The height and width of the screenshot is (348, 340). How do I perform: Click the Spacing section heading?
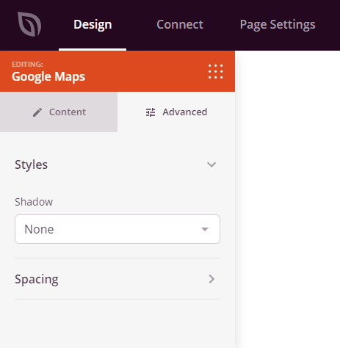coord(37,279)
